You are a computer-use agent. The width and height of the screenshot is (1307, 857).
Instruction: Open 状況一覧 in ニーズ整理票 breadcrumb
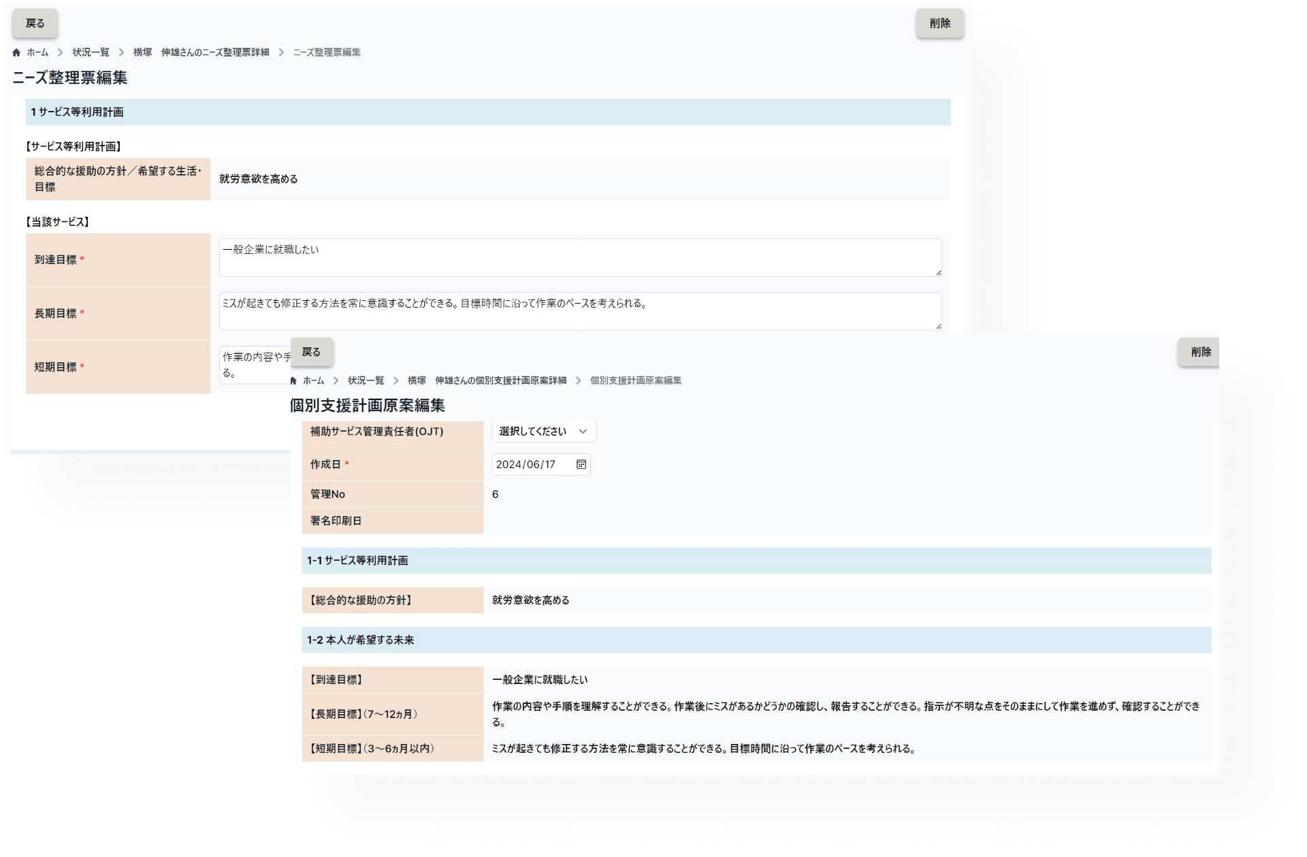click(91, 52)
